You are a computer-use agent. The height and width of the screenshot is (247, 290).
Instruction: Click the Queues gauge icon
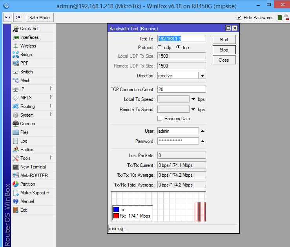click(x=16, y=124)
